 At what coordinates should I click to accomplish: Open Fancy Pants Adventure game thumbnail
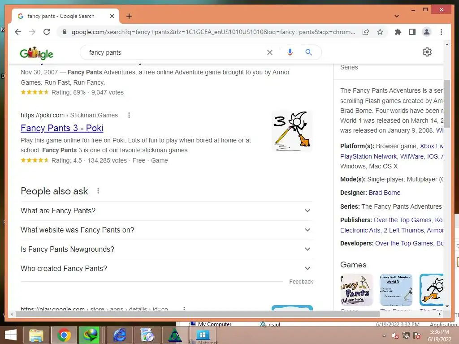pos(356,290)
